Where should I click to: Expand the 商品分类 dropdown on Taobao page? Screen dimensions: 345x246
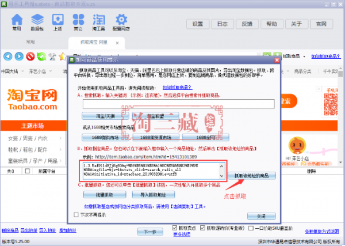pyautogui.click(x=302, y=71)
